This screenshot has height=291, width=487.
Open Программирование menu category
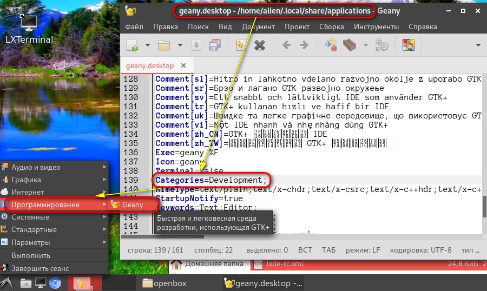54,204
